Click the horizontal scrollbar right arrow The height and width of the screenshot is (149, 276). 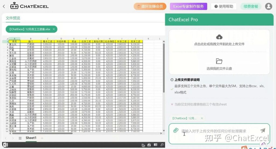point(161,133)
